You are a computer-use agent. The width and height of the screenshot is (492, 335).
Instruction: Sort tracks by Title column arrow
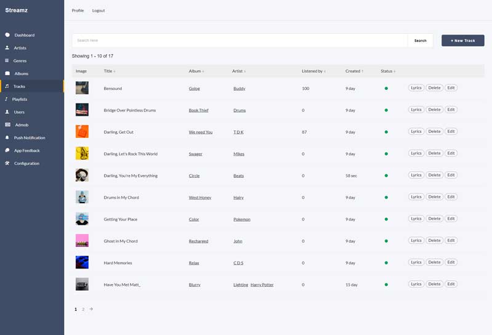[114, 71]
